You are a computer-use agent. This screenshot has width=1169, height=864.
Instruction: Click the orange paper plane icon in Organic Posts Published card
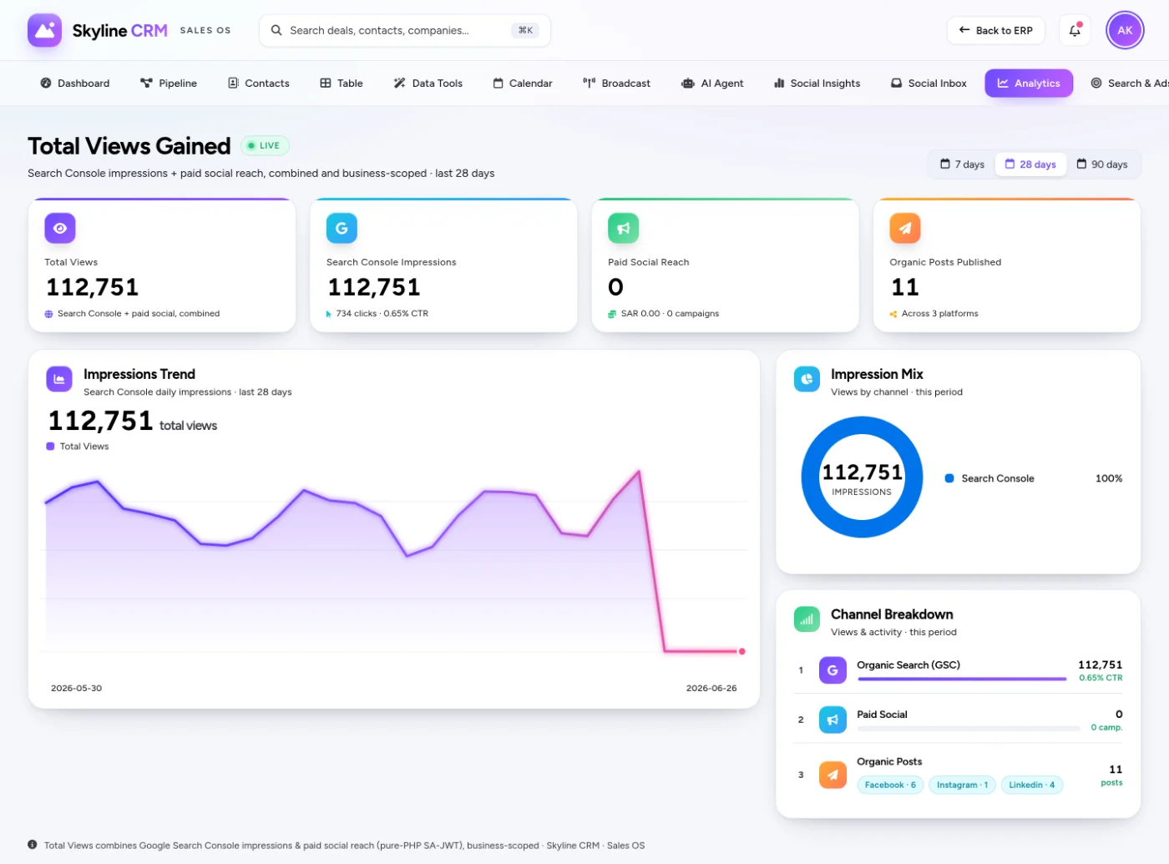click(905, 228)
